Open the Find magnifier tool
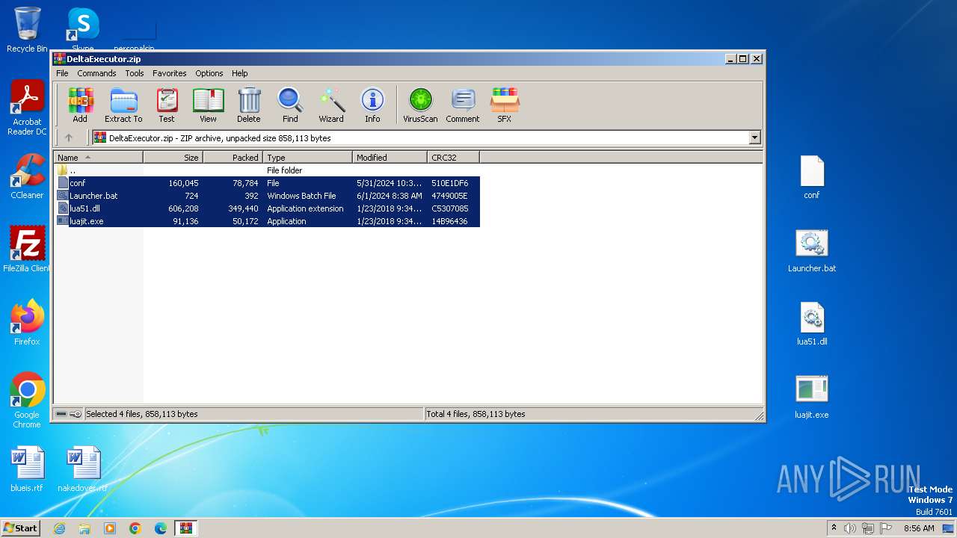Viewport: 957px width, 538px height. (x=290, y=105)
